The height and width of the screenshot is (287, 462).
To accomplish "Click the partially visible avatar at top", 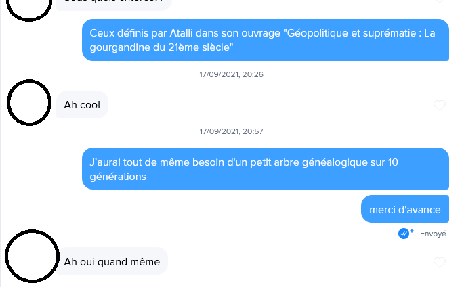I will coord(29,9).
